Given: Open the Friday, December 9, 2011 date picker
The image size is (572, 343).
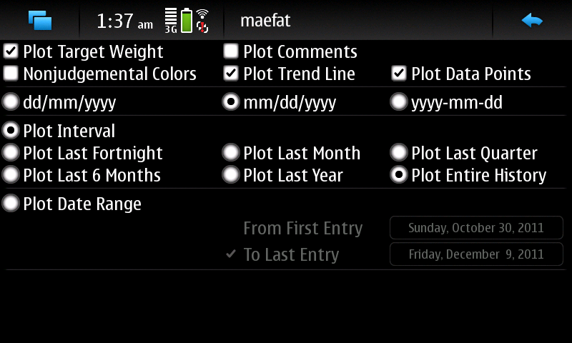Looking at the screenshot, I should tap(476, 254).
